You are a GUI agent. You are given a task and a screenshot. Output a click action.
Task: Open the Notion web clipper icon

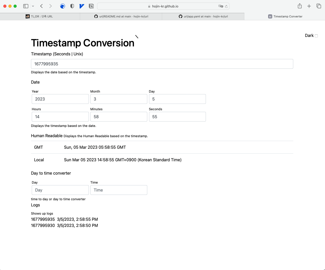[91, 6]
